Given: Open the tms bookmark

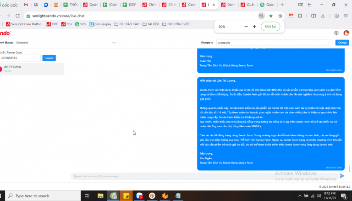Looking at the screenshot, I should tap(66, 24).
